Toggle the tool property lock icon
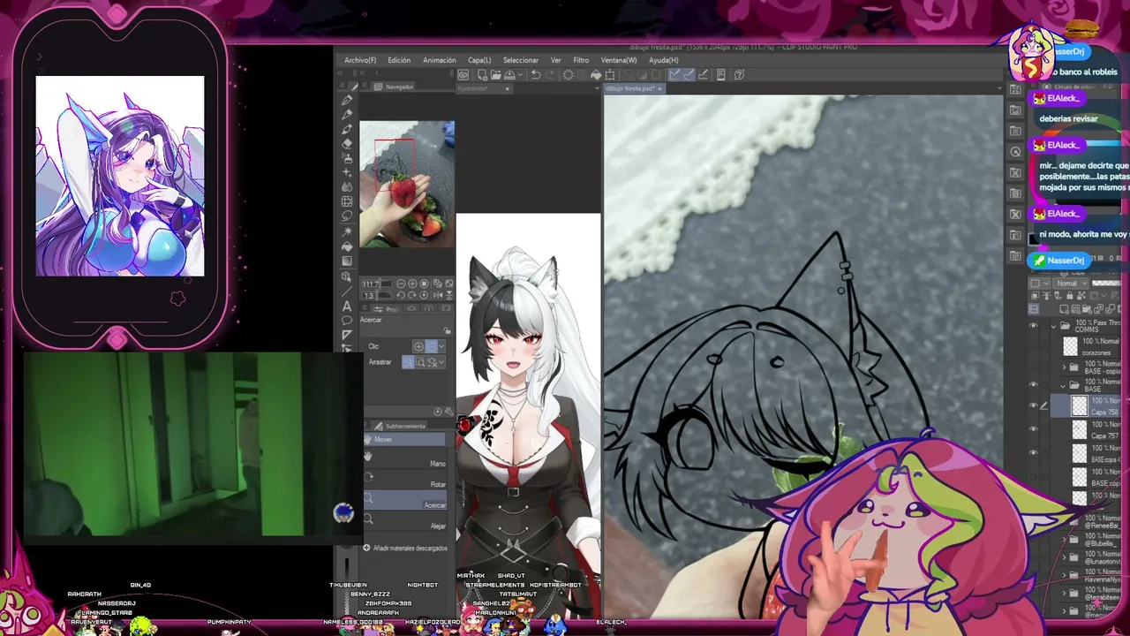 448,330
